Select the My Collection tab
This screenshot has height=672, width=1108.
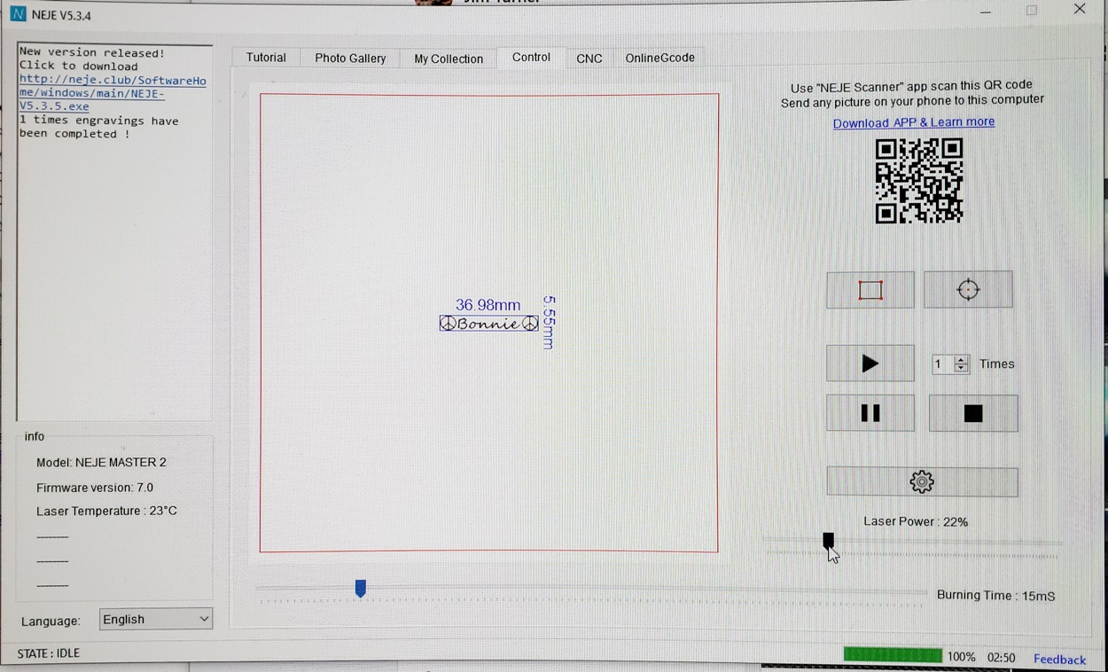pyautogui.click(x=449, y=59)
